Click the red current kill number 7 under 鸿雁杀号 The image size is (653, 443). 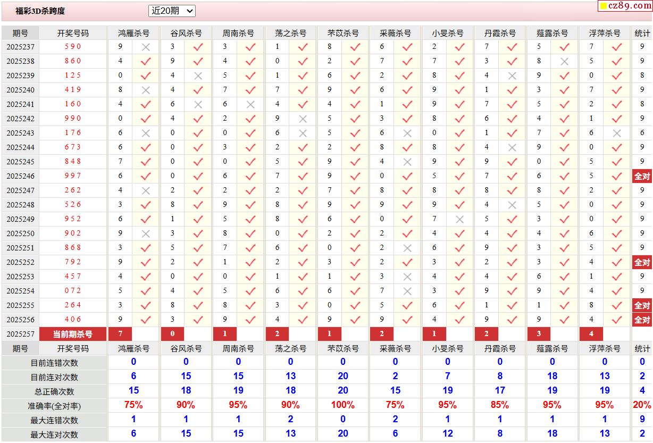tap(120, 334)
